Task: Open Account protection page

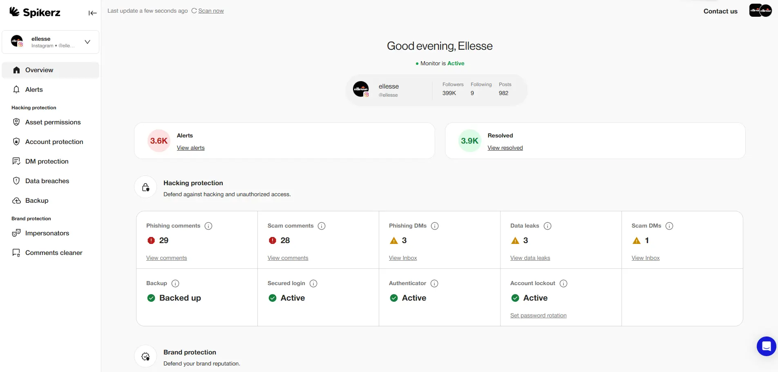Action: tap(51, 142)
